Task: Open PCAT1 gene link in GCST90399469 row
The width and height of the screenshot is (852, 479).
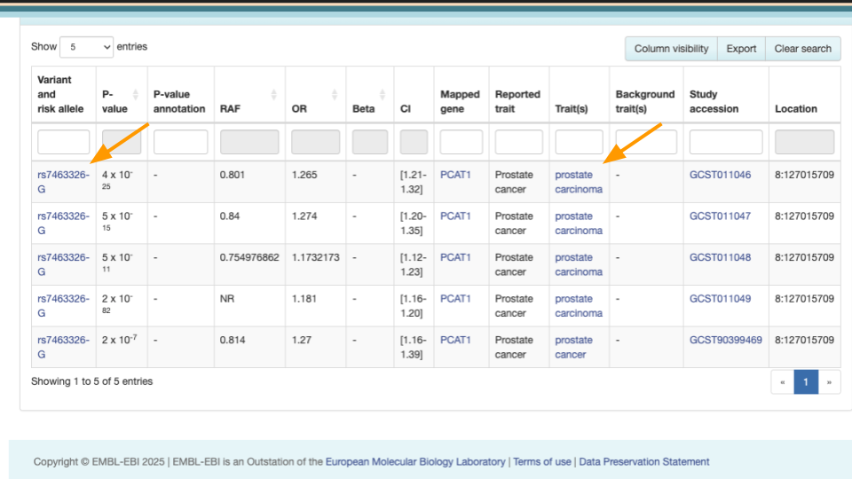Action: pyautogui.click(x=455, y=340)
